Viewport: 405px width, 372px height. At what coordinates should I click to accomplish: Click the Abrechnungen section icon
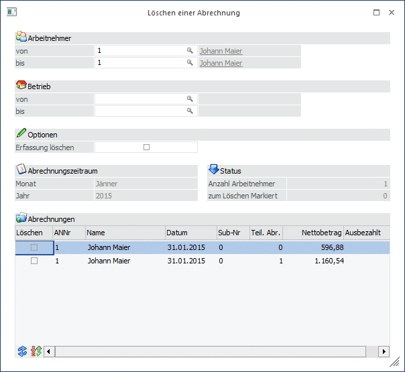21,219
